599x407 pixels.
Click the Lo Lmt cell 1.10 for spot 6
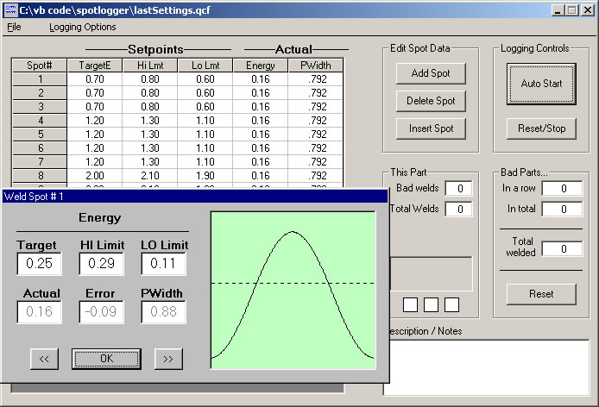(205, 148)
